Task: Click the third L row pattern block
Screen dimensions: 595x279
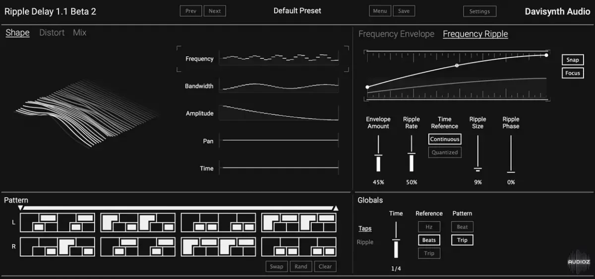Action: (218, 222)
